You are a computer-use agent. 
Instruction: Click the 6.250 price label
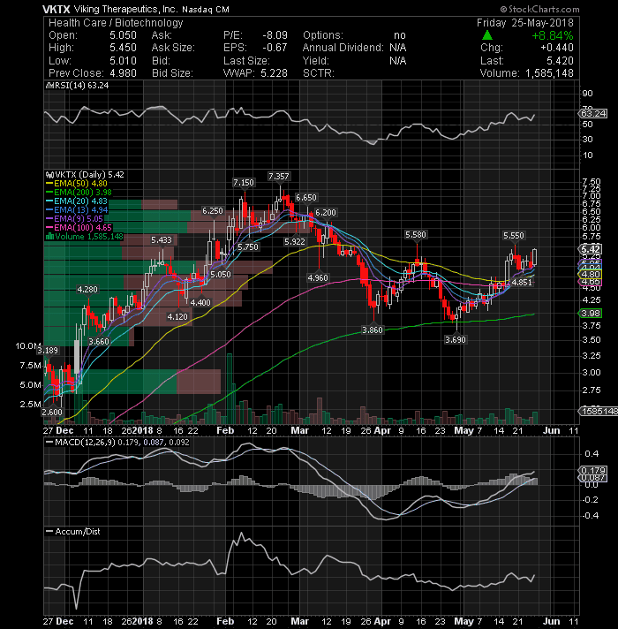[x=213, y=211]
